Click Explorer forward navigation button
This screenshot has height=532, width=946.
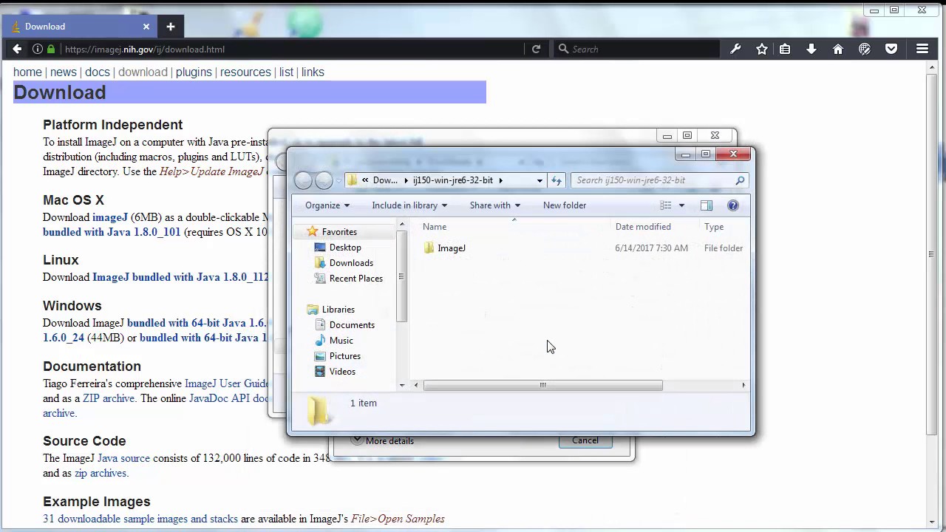pyautogui.click(x=324, y=180)
